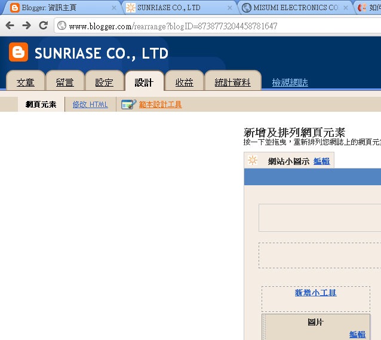Click the address bar URL field
Screen dimensions: 381x340
point(216,26)
